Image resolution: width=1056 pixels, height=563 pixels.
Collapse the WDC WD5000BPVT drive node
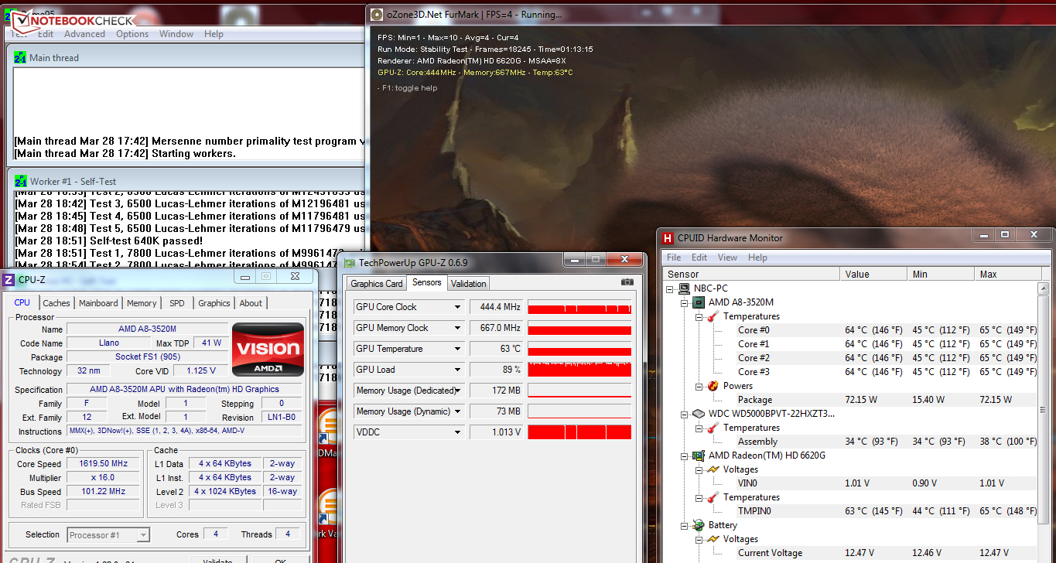point(685,414)
